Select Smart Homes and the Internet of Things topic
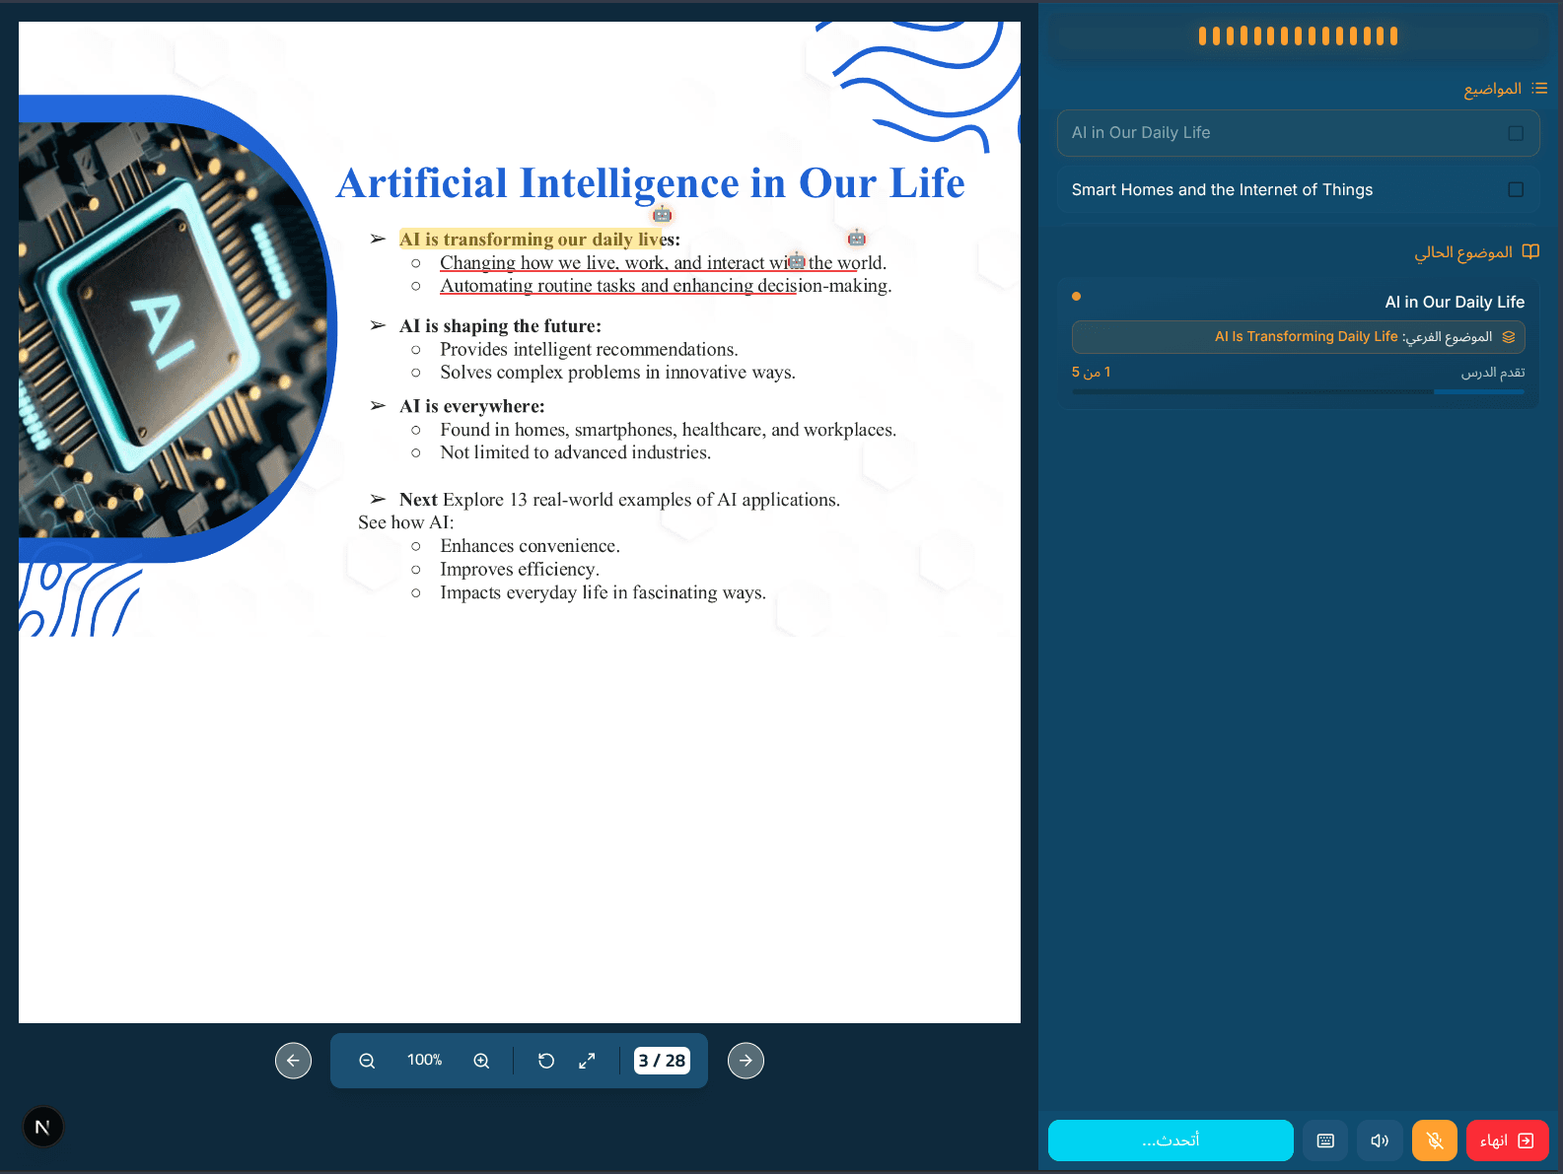The height and width of the screenshot is (1174, 1563). click(1298, 189)
